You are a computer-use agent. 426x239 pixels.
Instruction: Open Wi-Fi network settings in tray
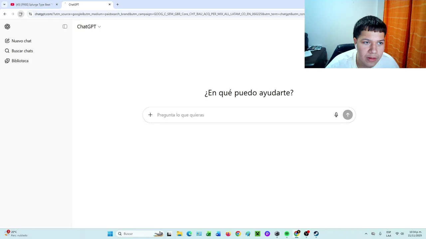point(397,234)
